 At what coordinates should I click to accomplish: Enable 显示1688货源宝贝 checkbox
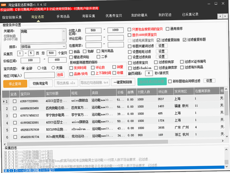tap(129, 35)
